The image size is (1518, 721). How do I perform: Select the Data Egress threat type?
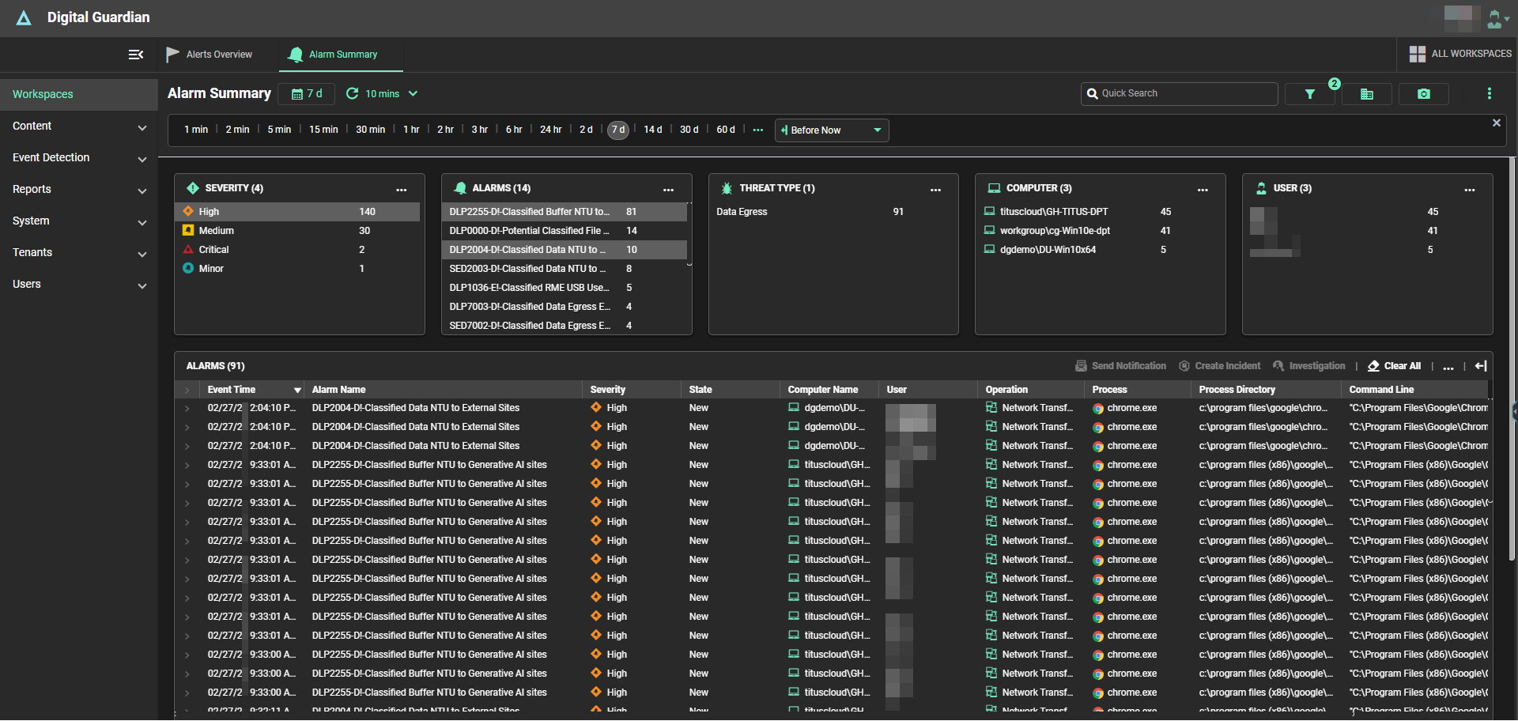[x=832, y=212]
